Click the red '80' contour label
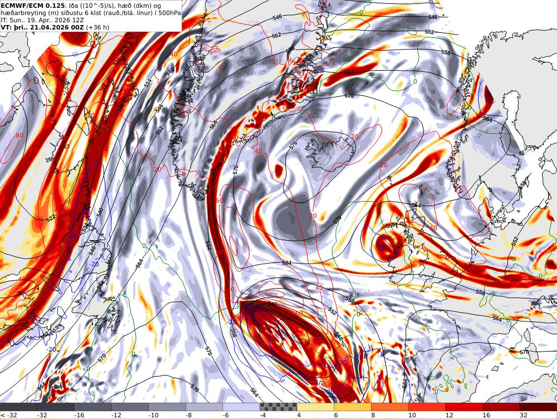Screen dimensions: 557x419 19,135
